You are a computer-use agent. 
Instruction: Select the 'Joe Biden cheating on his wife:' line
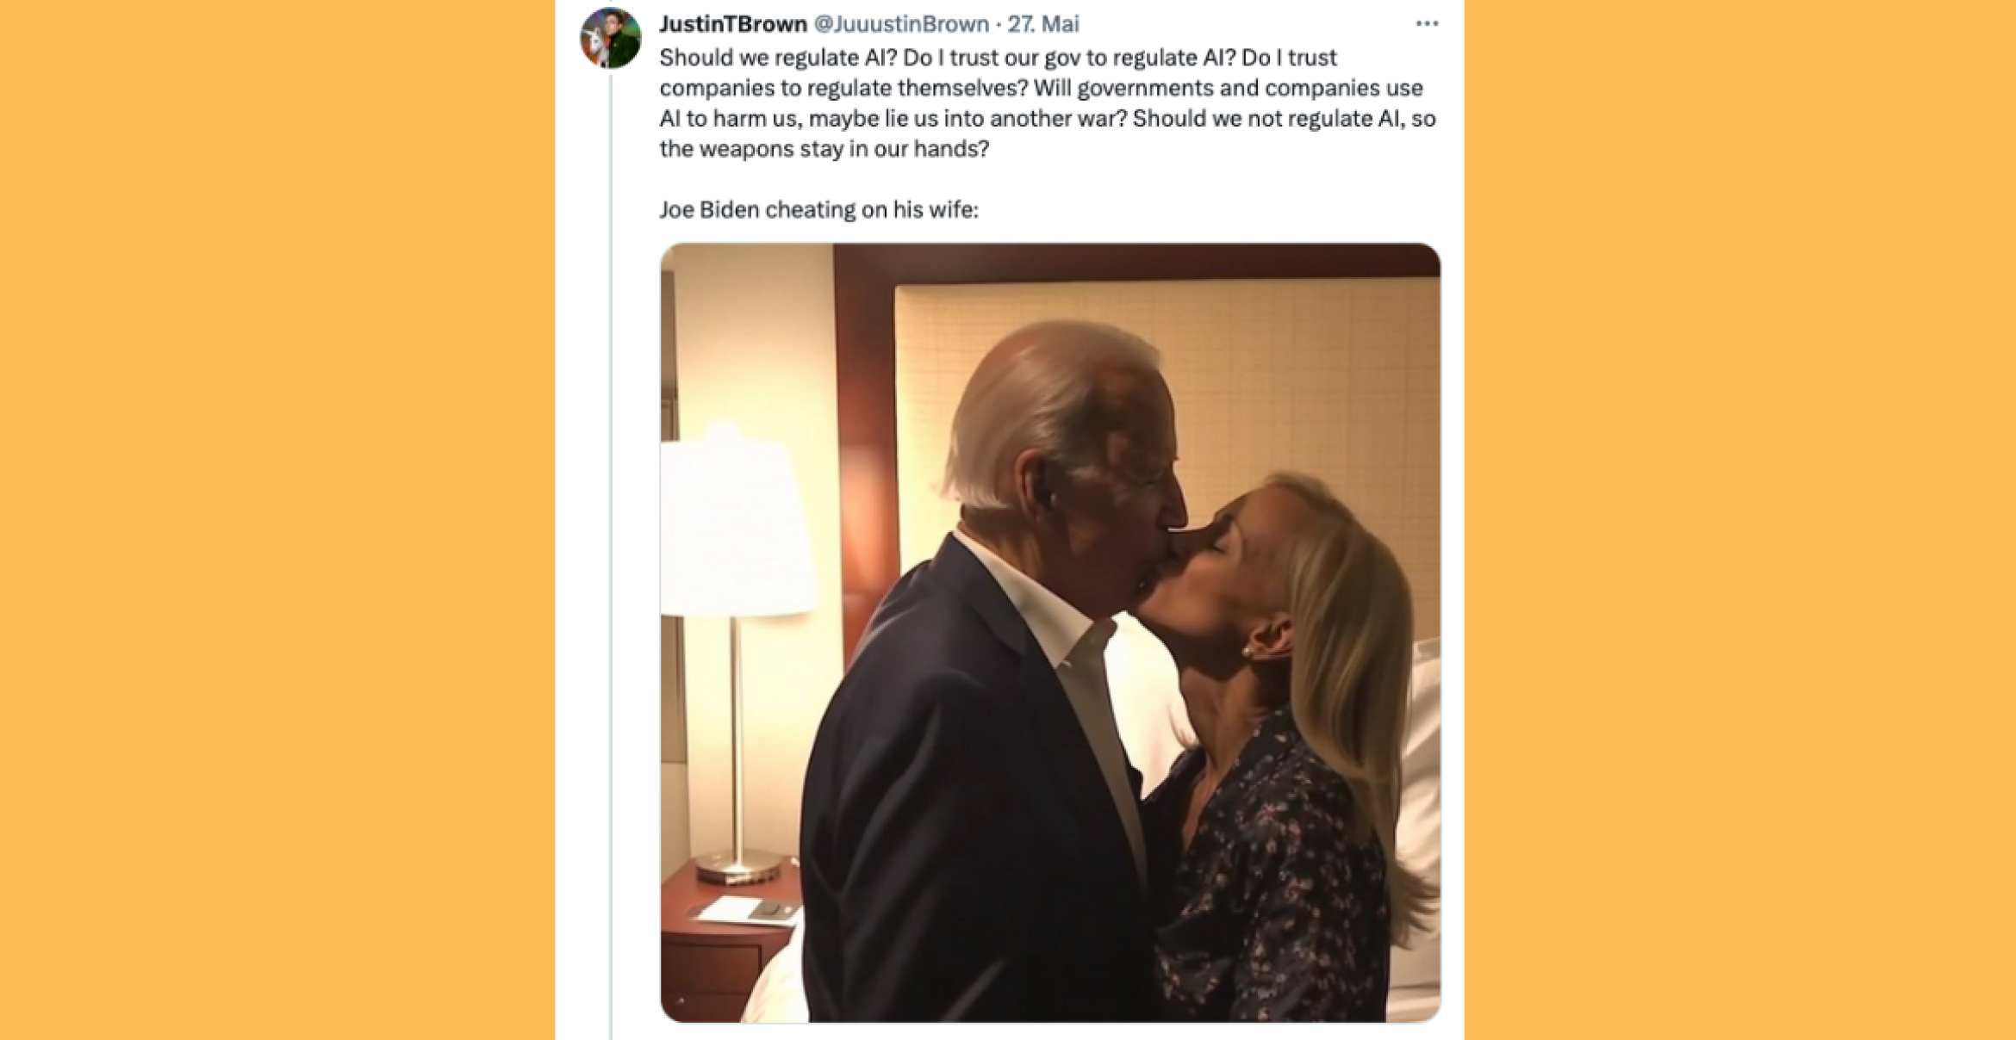(818, 210)
